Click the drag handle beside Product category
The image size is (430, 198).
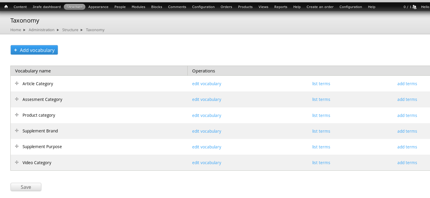[17, 115]
